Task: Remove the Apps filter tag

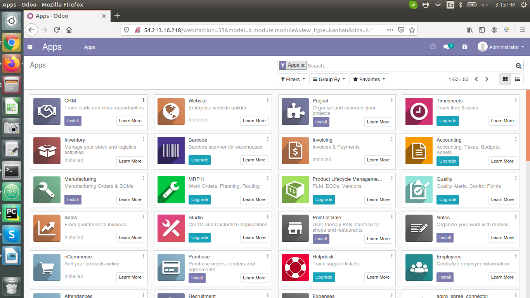Action: click(303, 66)
